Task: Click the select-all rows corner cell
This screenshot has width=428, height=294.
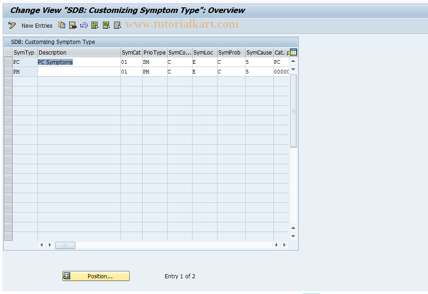Action: [x=8, y=52]
